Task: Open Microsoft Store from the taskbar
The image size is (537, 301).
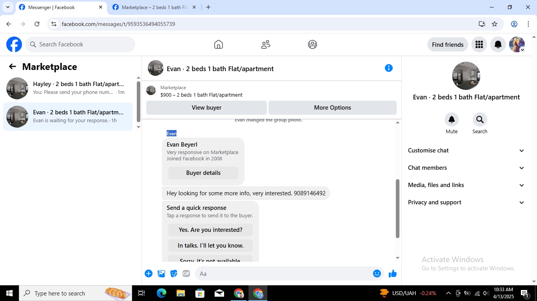Action: pyautogui.click(x=200, y=293)
